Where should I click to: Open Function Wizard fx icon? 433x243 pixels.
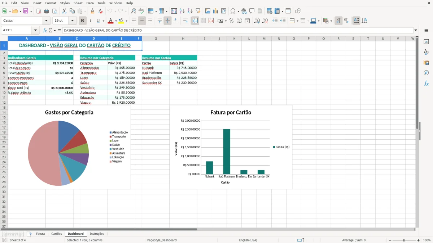[45, 30]
